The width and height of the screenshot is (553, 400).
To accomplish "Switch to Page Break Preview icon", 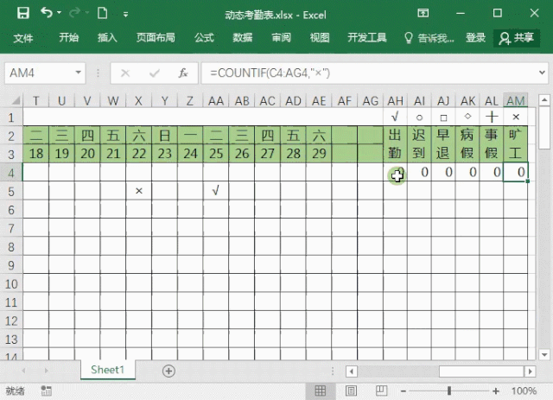I will coord(381,390).
